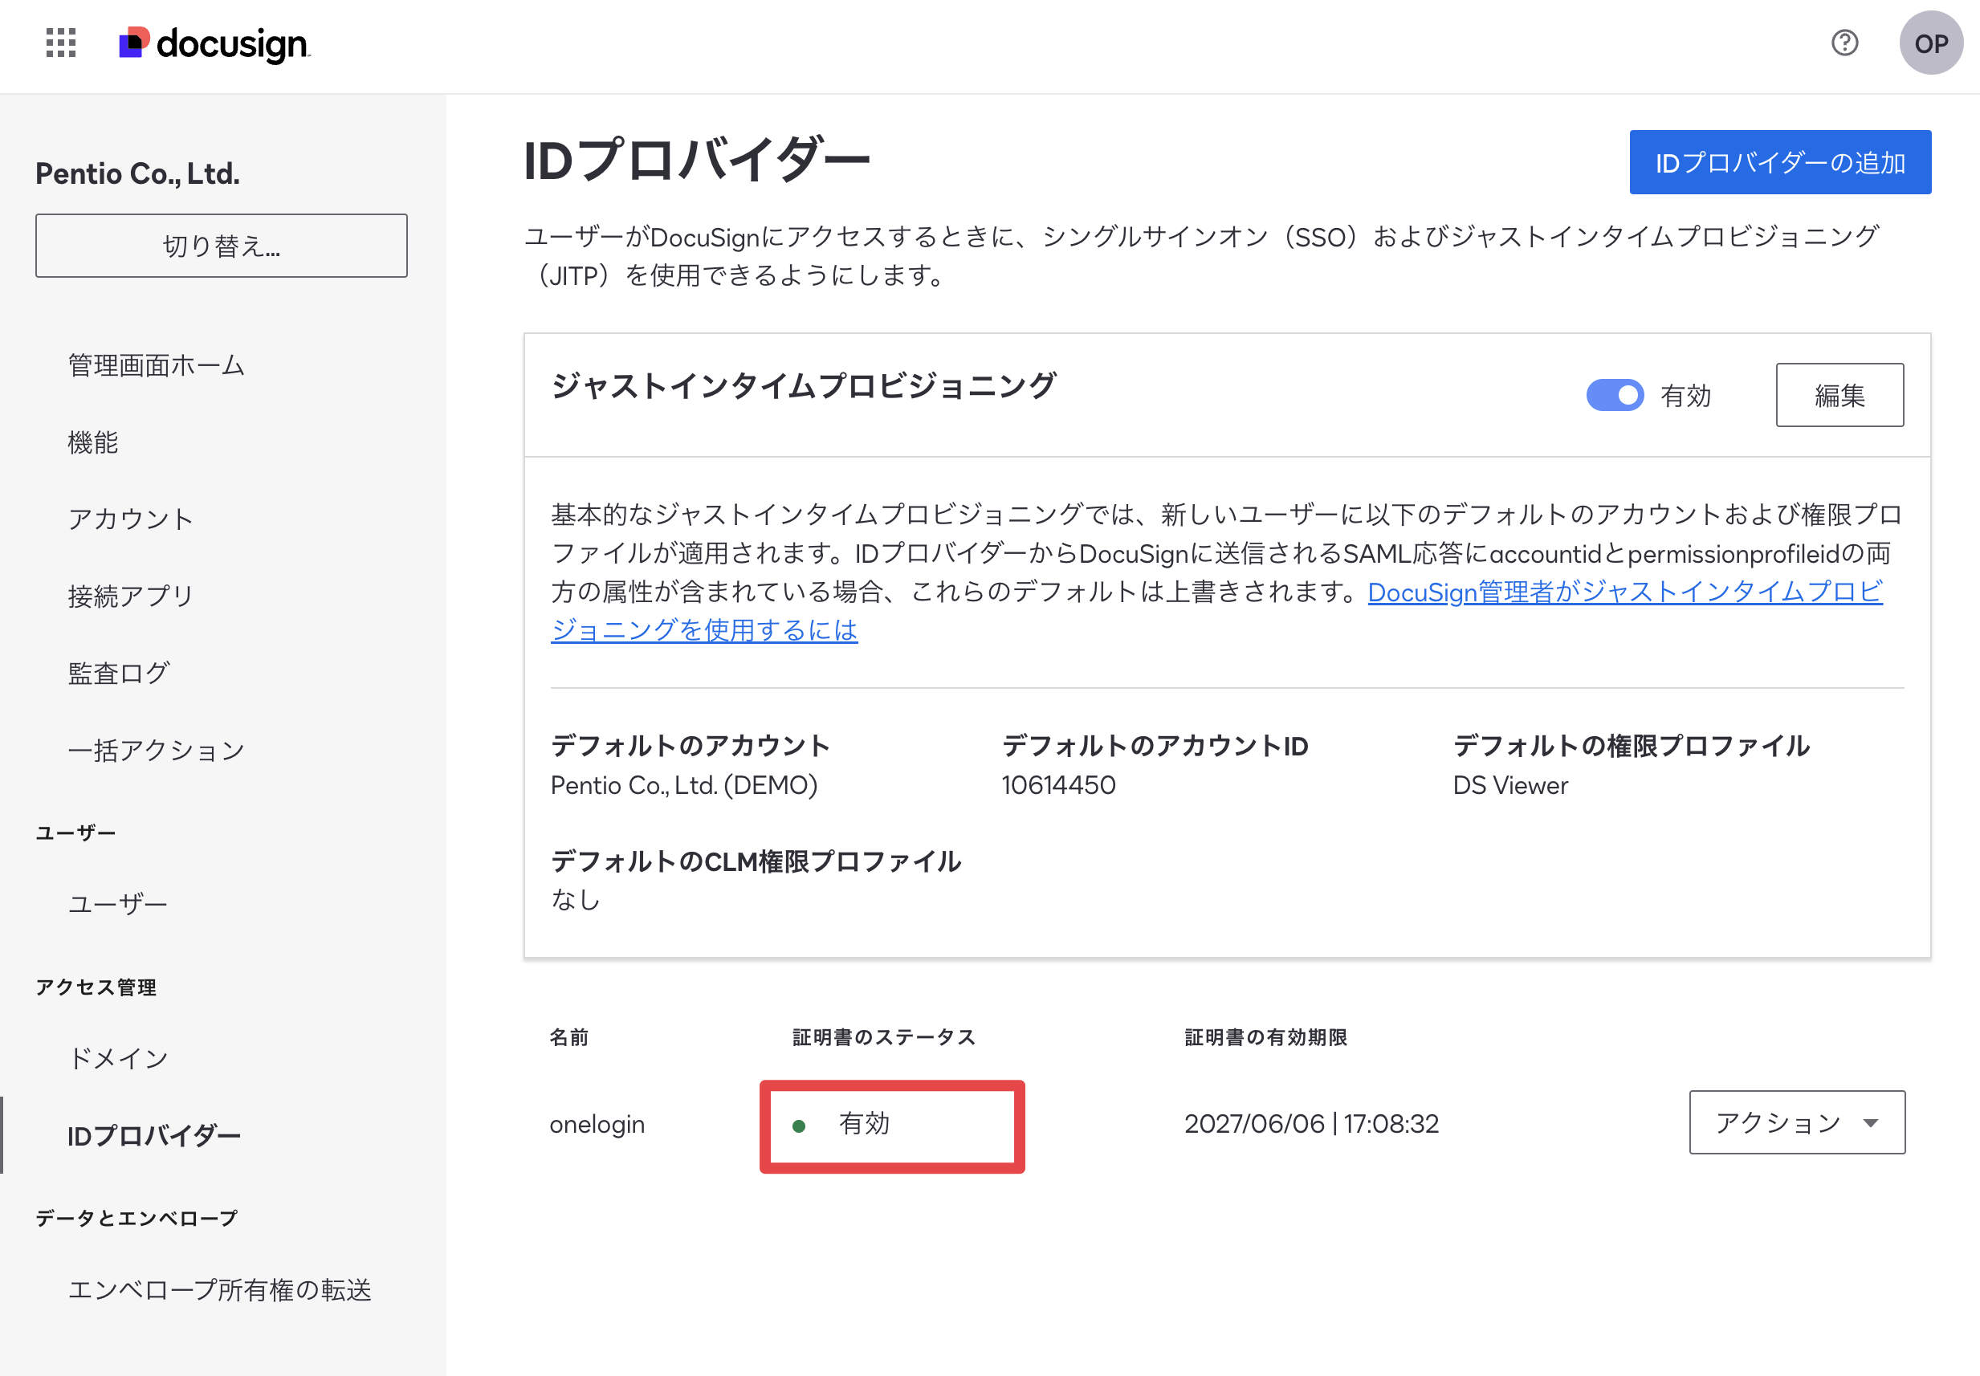Viewport: 1980px width, 1376px height.
Task: Click the default account ID 10614450
Action: [1058, 784]
